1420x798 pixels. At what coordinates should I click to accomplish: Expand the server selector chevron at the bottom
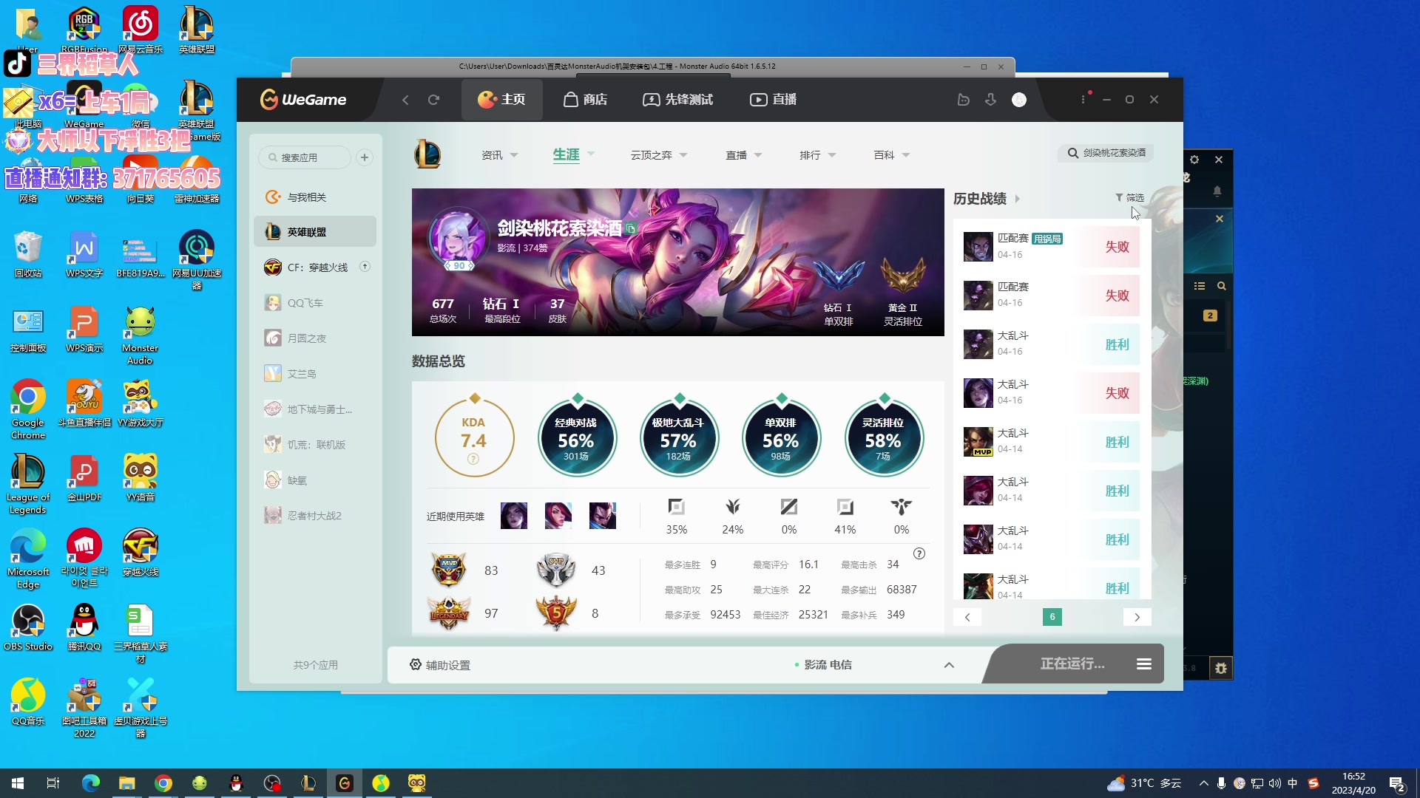tap(949, 665)
